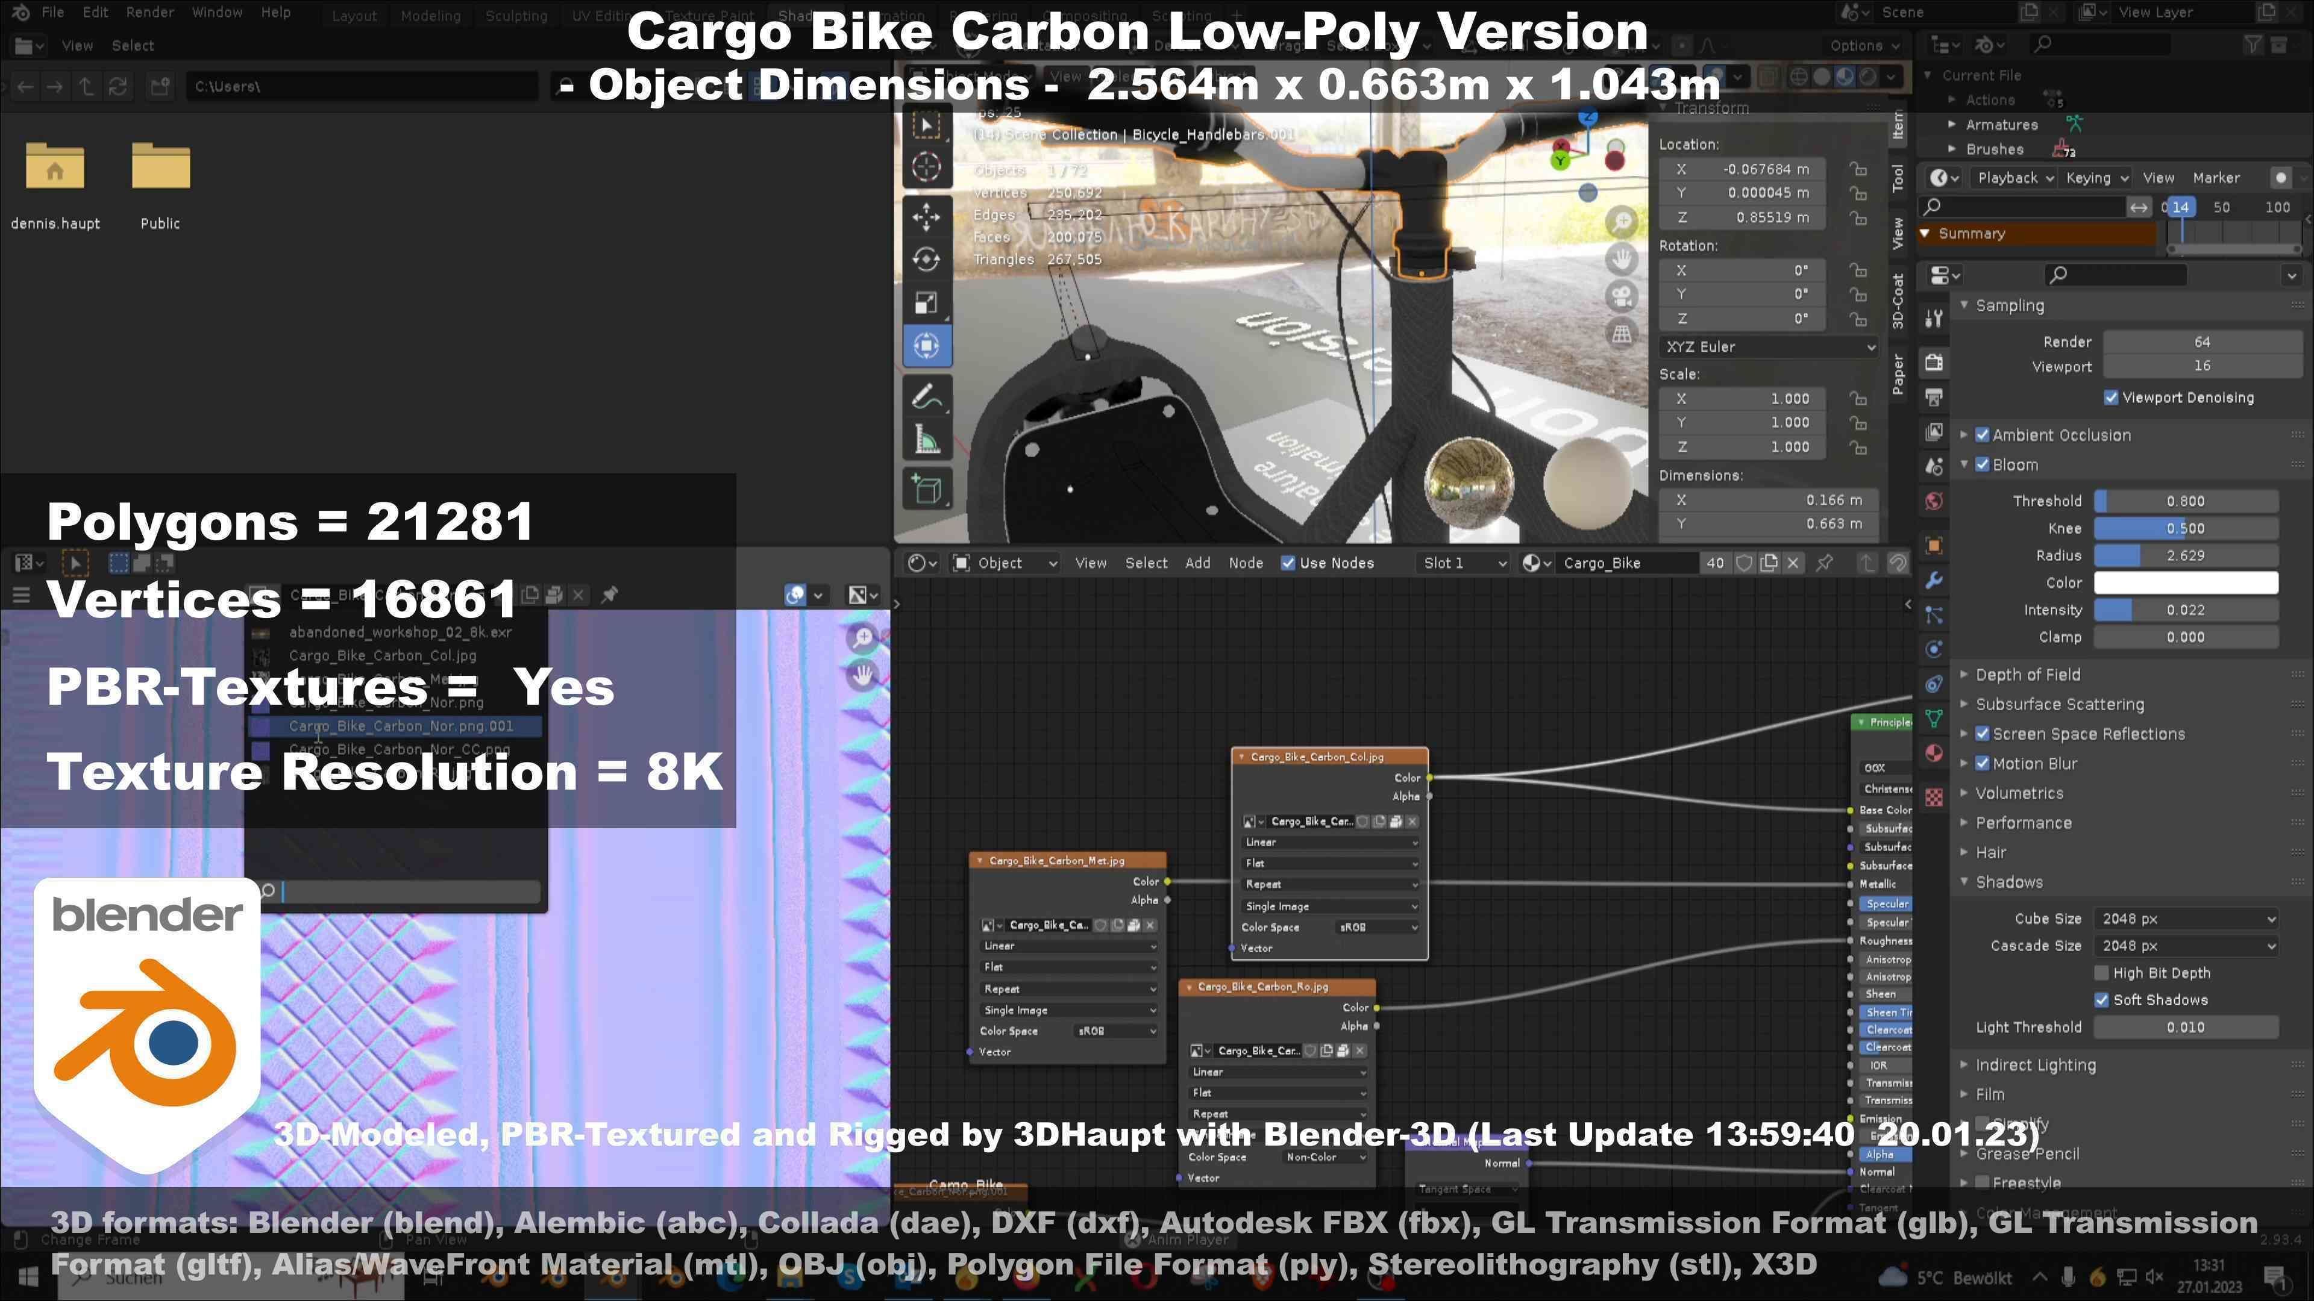Open the Window menu

[218, 13]
